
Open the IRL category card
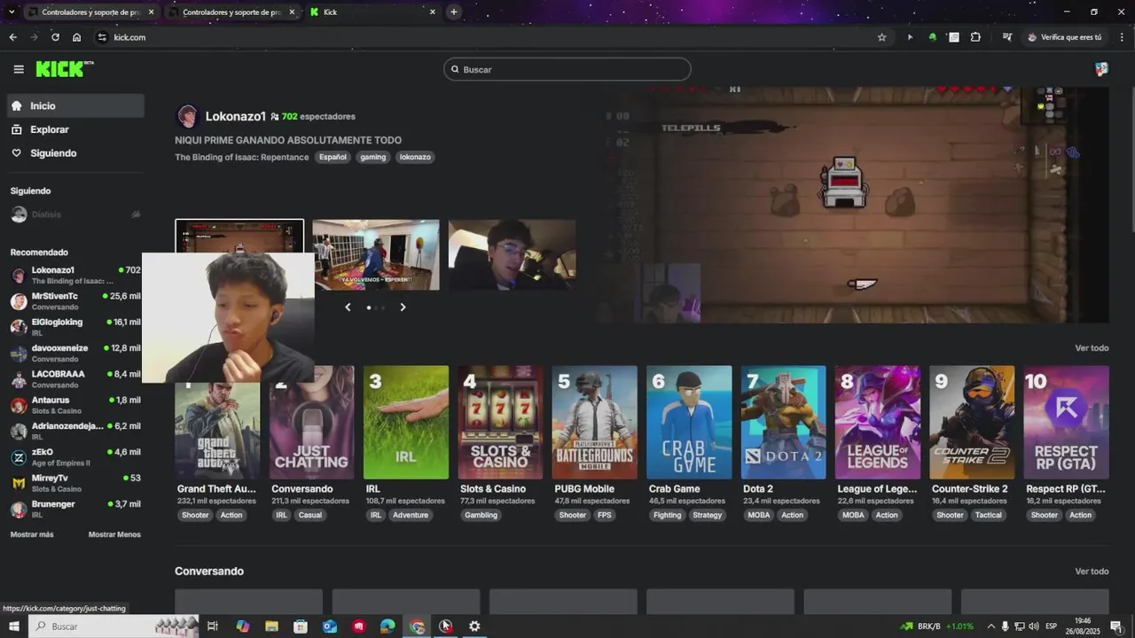coord(406,422)
